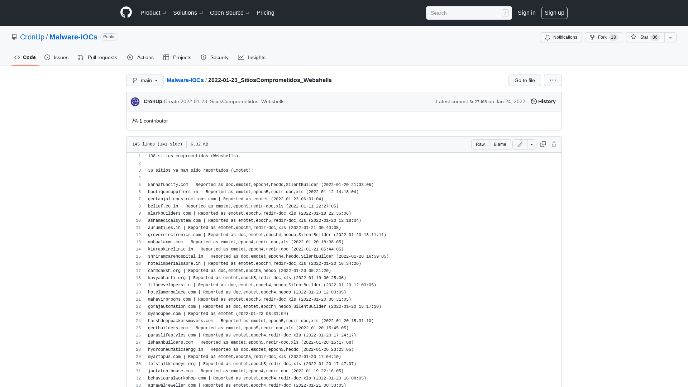Select line number 20
688x387 pixels.
tap(138, 292)
